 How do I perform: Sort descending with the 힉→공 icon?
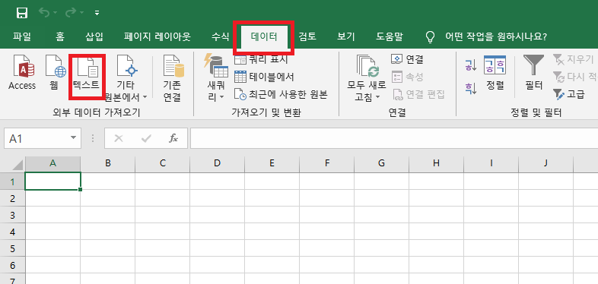[471, 88]
